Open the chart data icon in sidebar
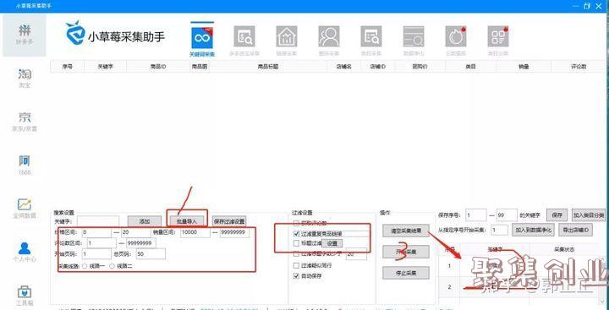609x310 pixels. (x=25, y=209)
